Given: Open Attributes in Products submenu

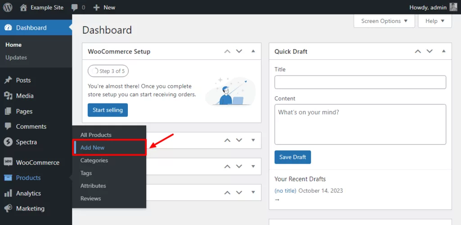Looking at the screenshot, I should coord(93,186).
